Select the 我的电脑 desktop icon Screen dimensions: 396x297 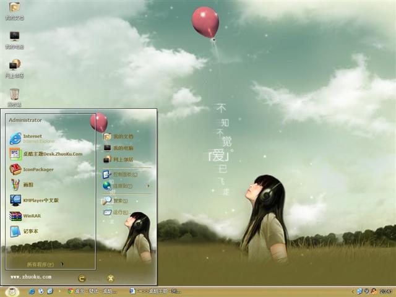pyautogui.click(x=15, y=40)
